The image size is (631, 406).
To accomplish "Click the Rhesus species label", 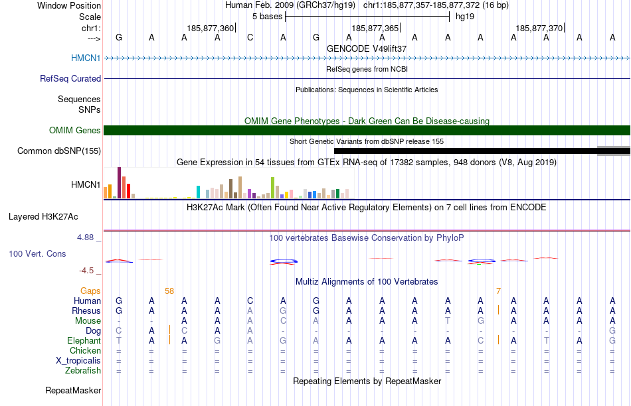I will (x=86, y=310).
